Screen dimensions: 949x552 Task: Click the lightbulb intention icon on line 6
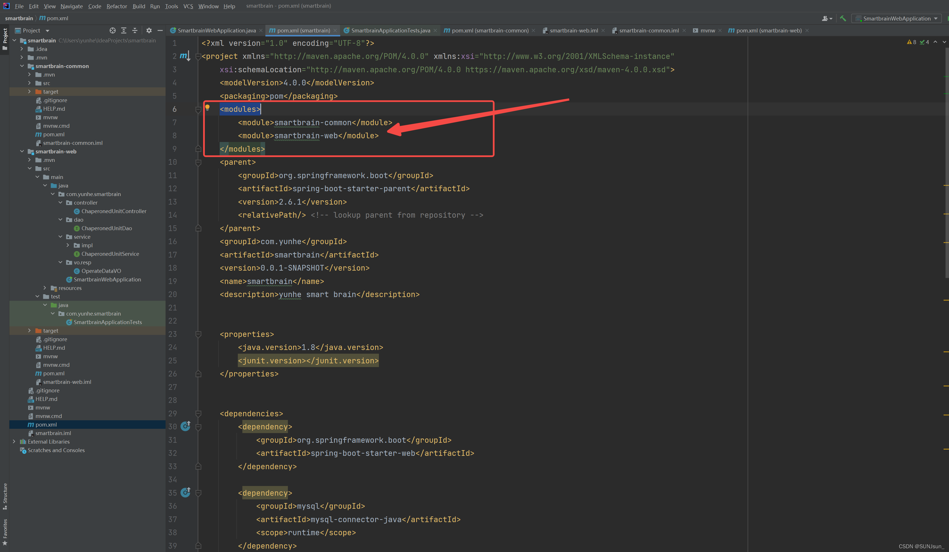[x=207, y=108]
